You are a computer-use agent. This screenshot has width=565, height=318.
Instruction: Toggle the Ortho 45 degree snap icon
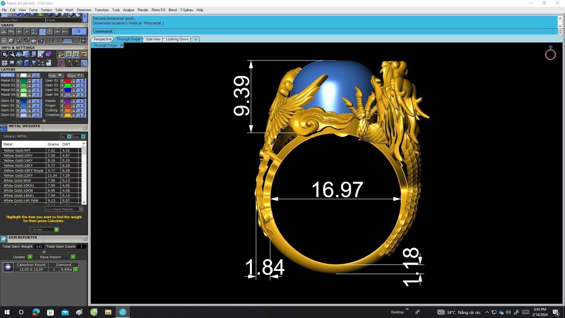click(x=27, y=41)
